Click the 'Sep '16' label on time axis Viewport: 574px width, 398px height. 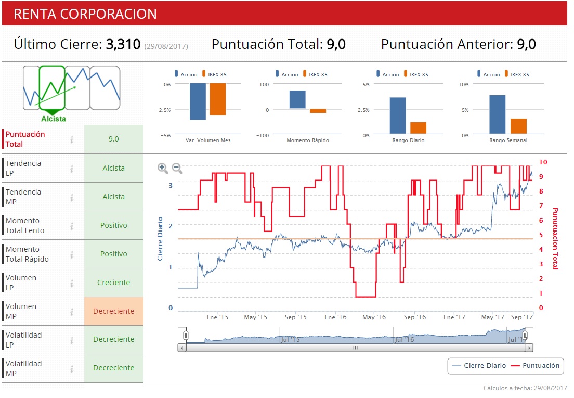click(x=415, y=317)
